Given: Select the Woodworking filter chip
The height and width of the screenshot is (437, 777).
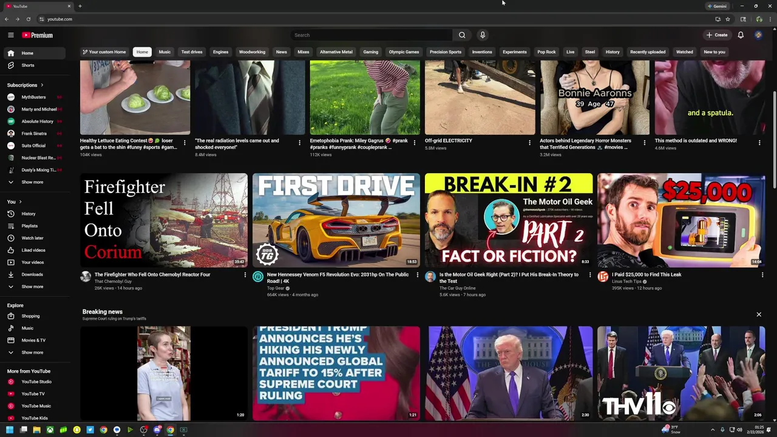Looking at the screenshot, I should 252,52.
